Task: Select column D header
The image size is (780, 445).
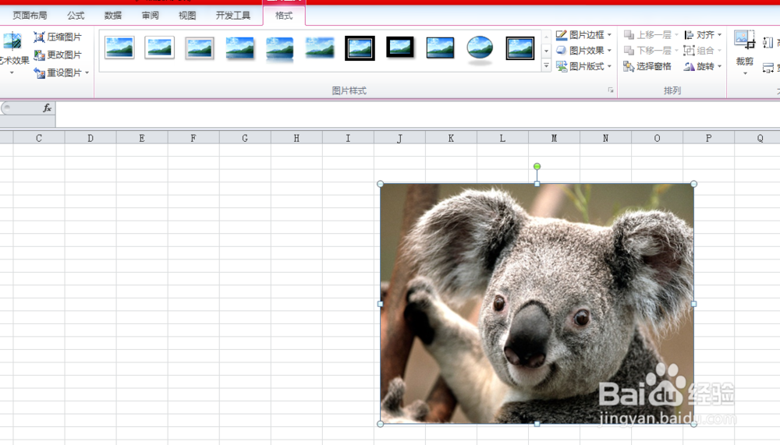Action: [90, 138]
